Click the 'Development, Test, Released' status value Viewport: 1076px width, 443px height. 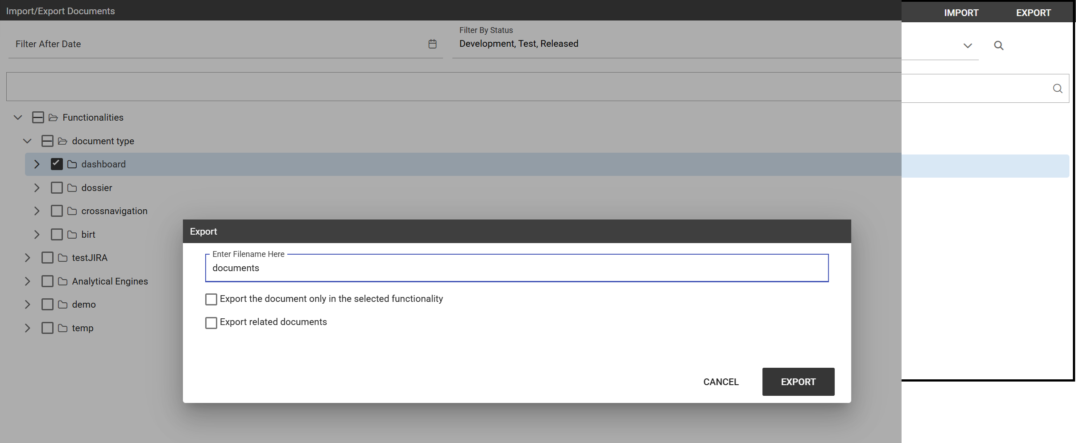click(519, 44)
